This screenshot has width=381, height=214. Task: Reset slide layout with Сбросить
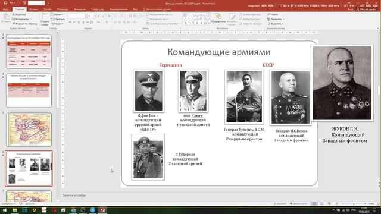(x=58, y=19)
